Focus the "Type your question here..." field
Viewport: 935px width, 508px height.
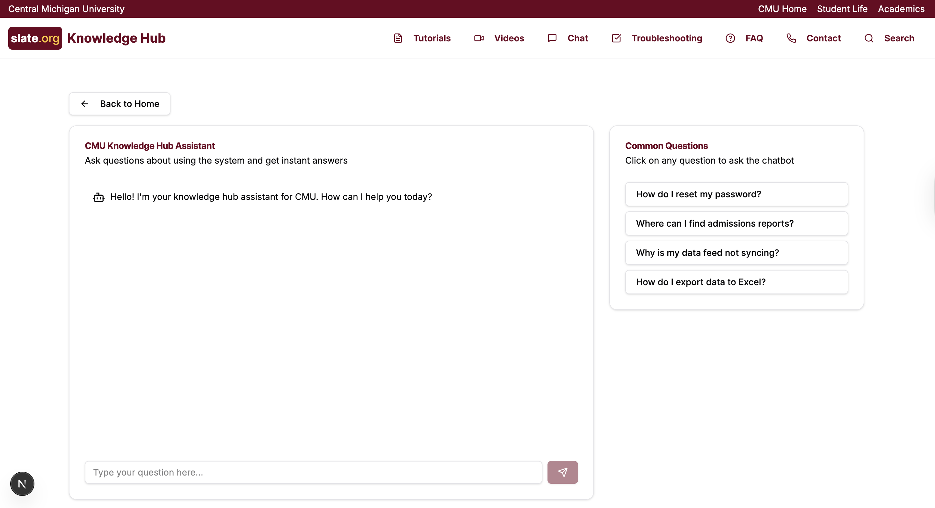click(x=313, y=472)
